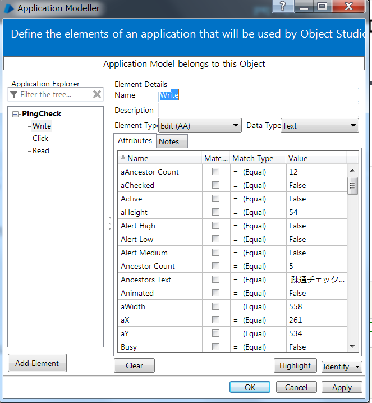Click the Busy attribute name

pos(129,347)
